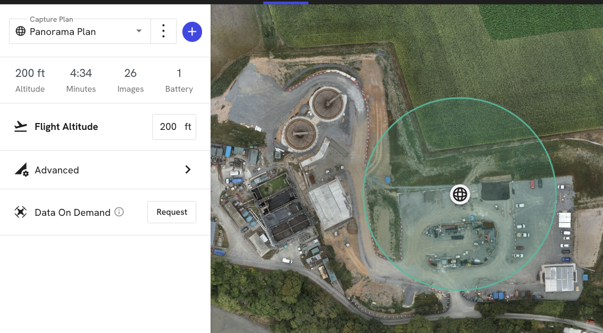Select the globe panorama marker on the map
Screen dimensions: 603x333
click(x=460, y=195)
